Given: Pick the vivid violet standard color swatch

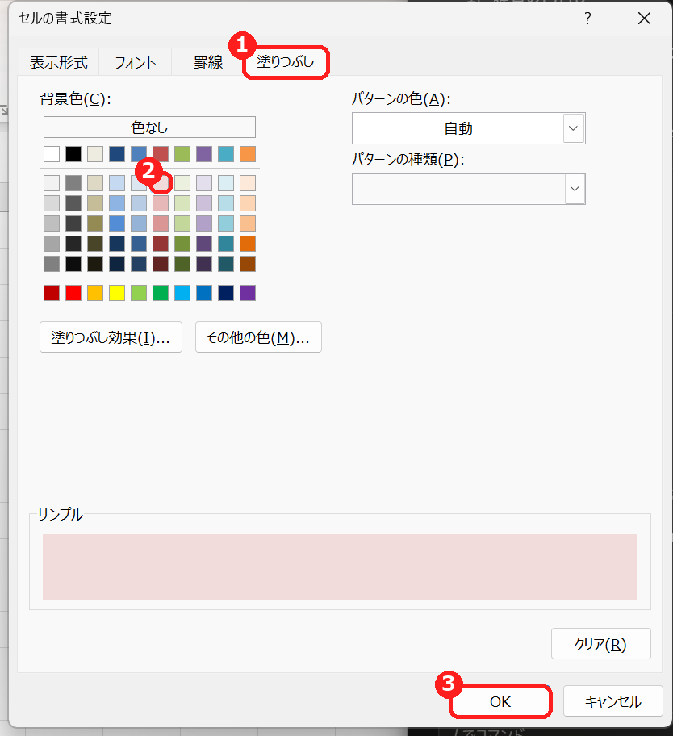Looking at the screenshot, I should tap(248, 293).
